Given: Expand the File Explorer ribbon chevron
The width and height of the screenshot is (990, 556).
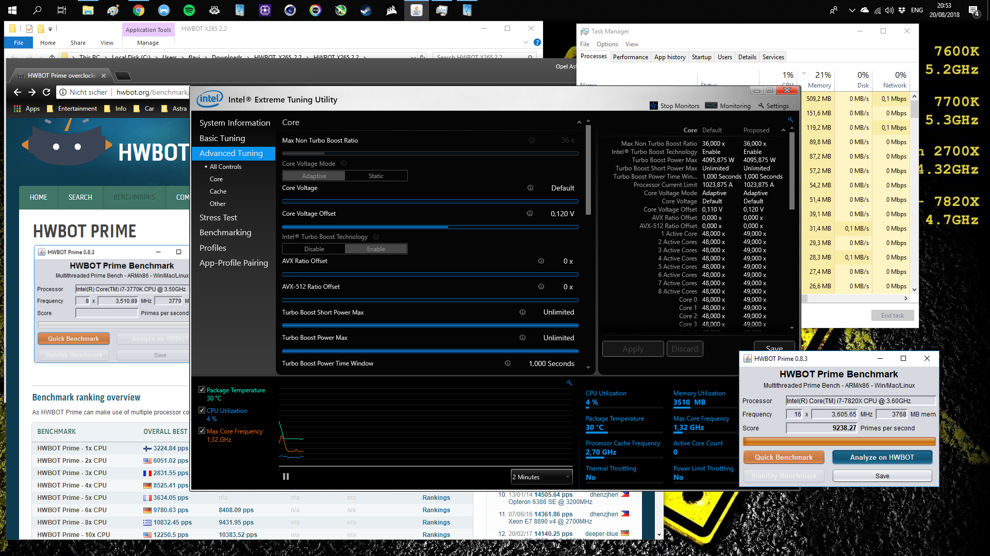Looking at the screenshot, I should click(x=526, y=42).
